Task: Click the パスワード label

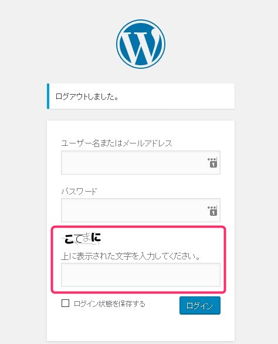Action: [x=79, y=191]
